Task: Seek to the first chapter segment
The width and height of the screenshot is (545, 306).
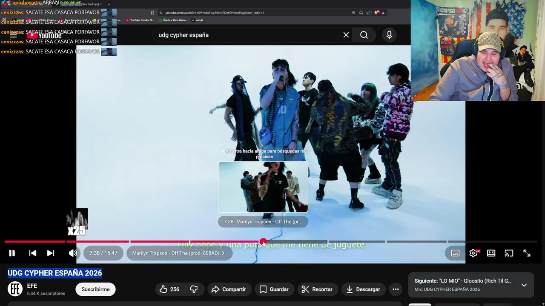Action: 35,241
